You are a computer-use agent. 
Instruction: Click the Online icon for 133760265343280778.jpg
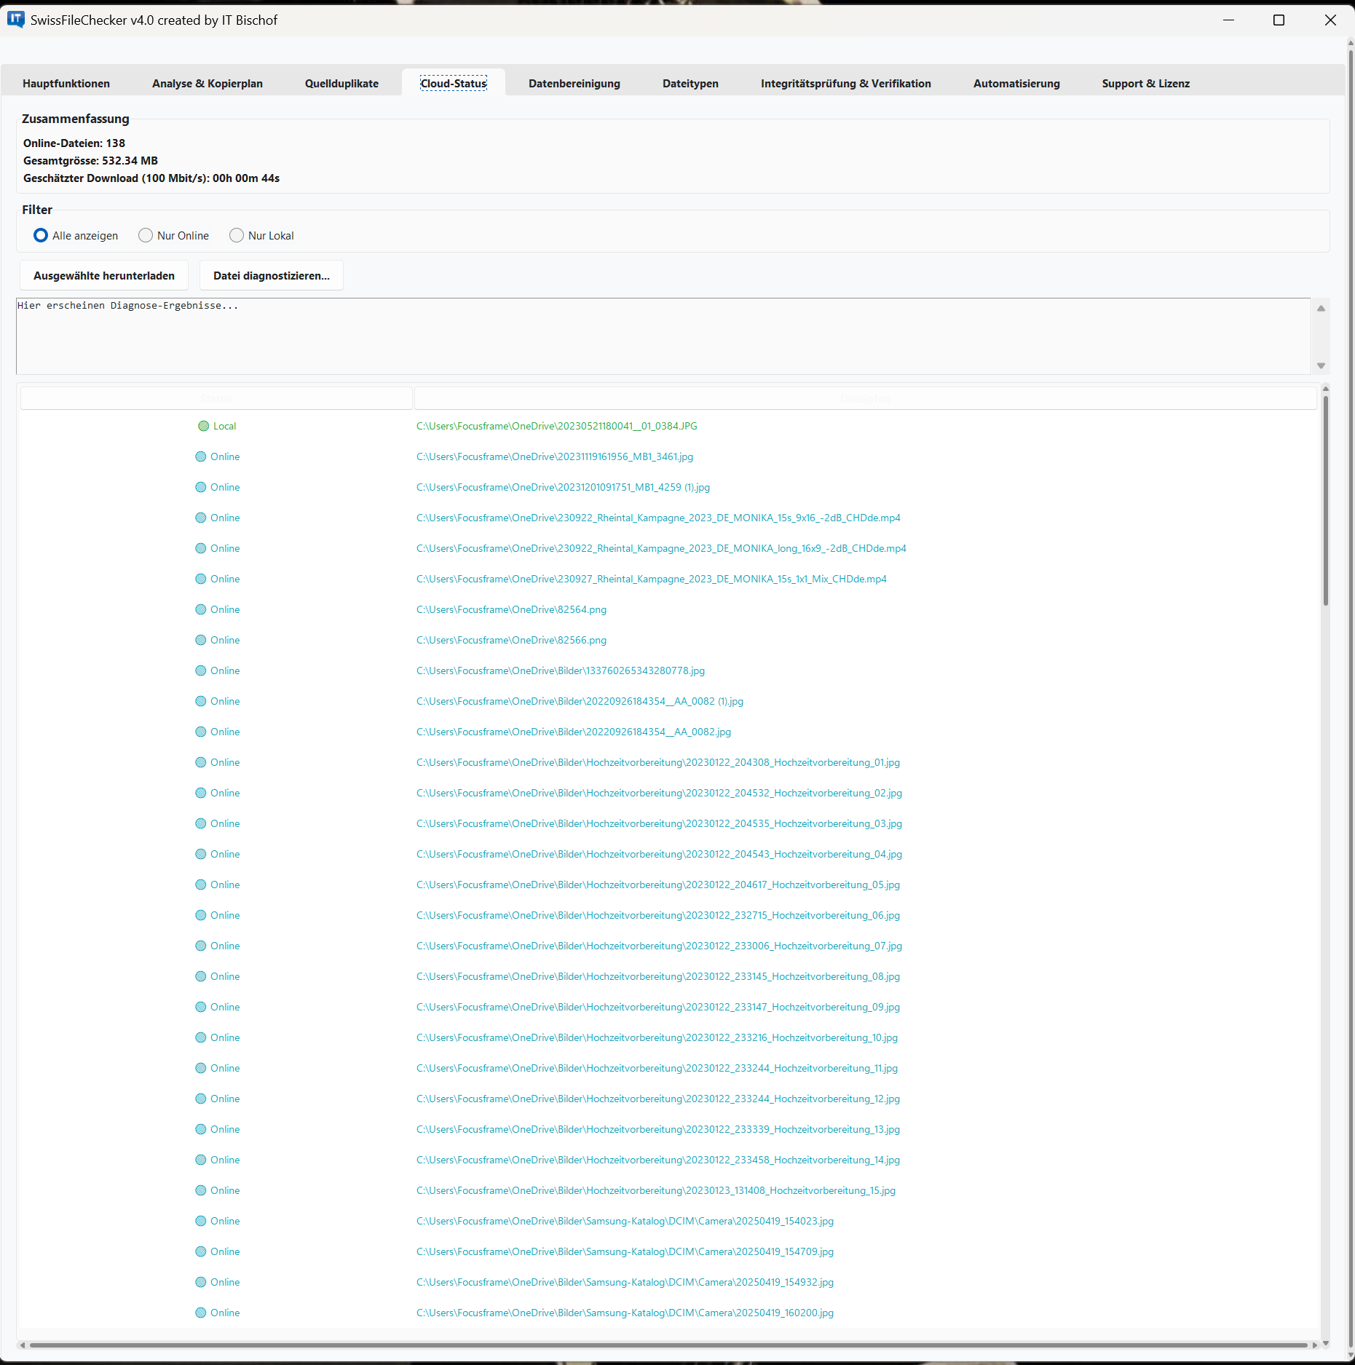pyautogui.click(x=201, y=670)
